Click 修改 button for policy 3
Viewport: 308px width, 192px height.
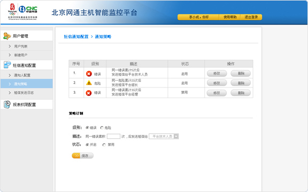point(217,93)
